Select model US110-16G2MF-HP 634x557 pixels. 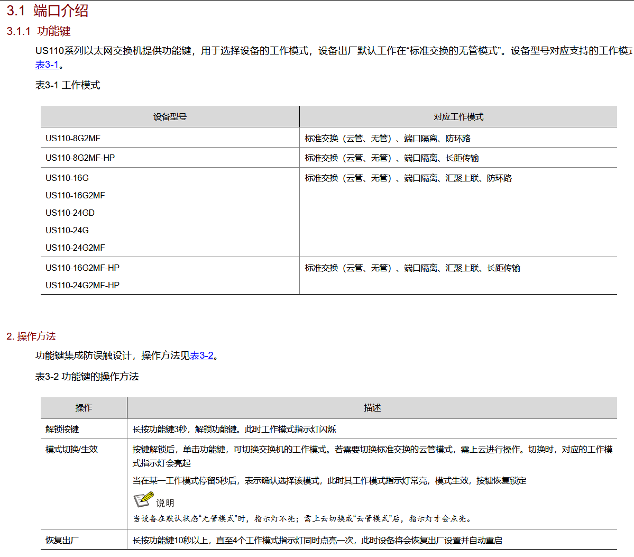tap(82, 268)
